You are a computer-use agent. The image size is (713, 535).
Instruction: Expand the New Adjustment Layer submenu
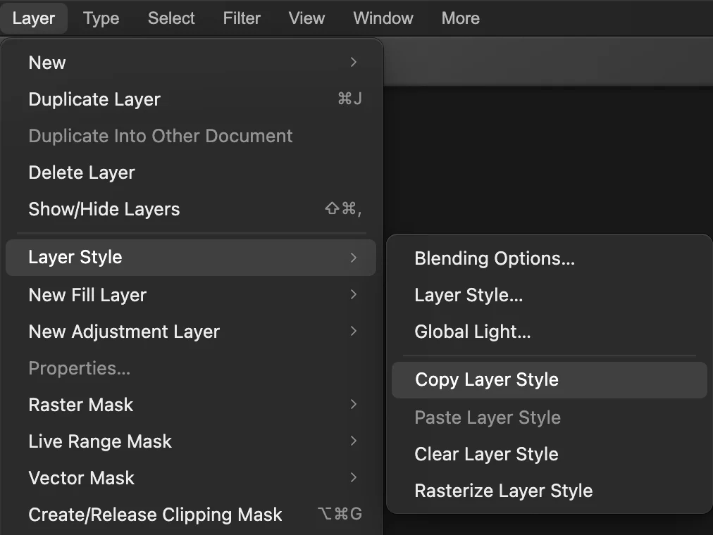coord(191,332)
